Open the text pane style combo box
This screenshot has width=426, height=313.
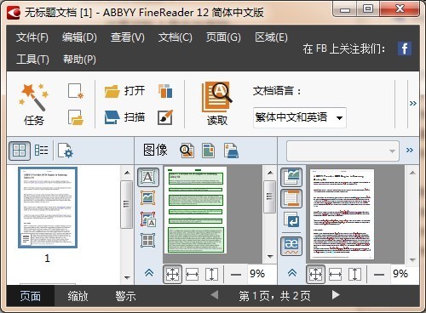click(343, 151)
